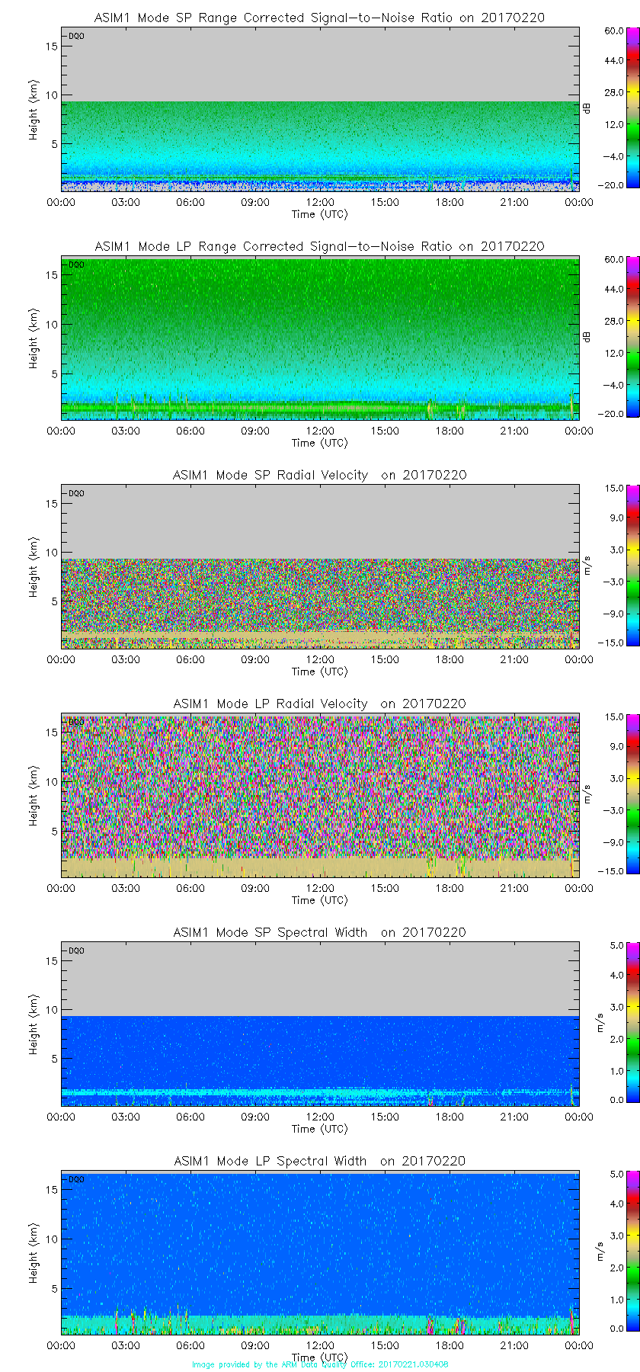Click the DQO label in SP Signal-to-Noise plot

76,36
